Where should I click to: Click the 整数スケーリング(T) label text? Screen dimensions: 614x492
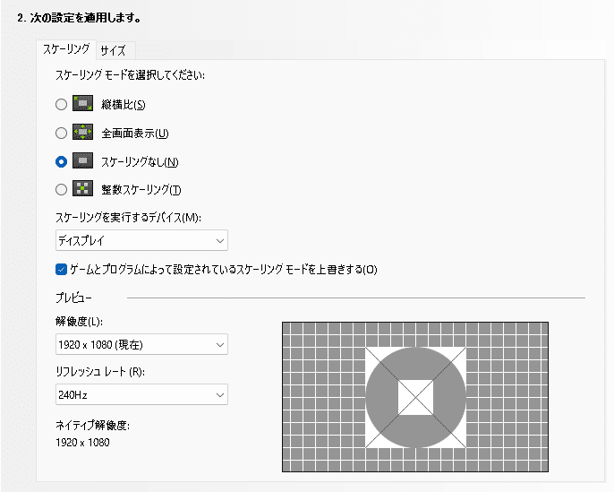(x=141, y=190)
